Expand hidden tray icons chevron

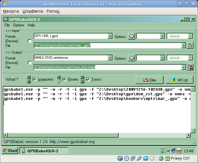[168, 151]
